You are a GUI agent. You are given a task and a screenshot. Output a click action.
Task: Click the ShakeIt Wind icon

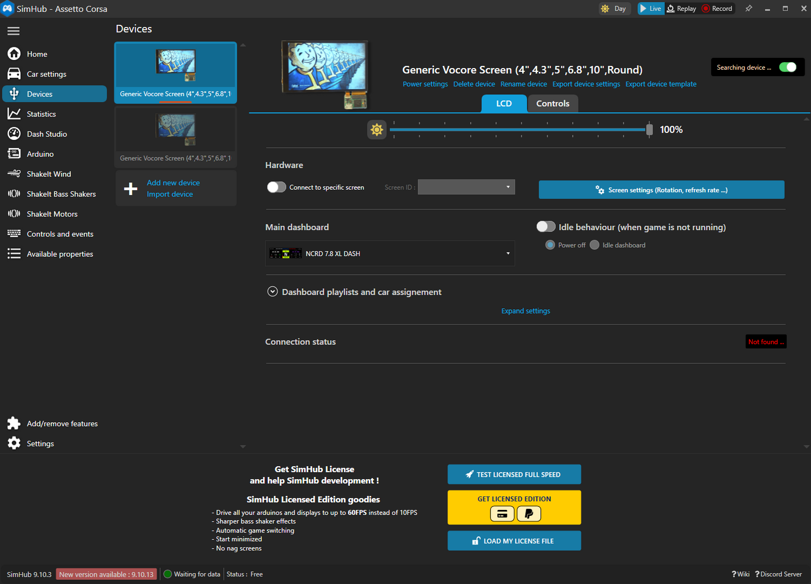[x=14, y=174]
